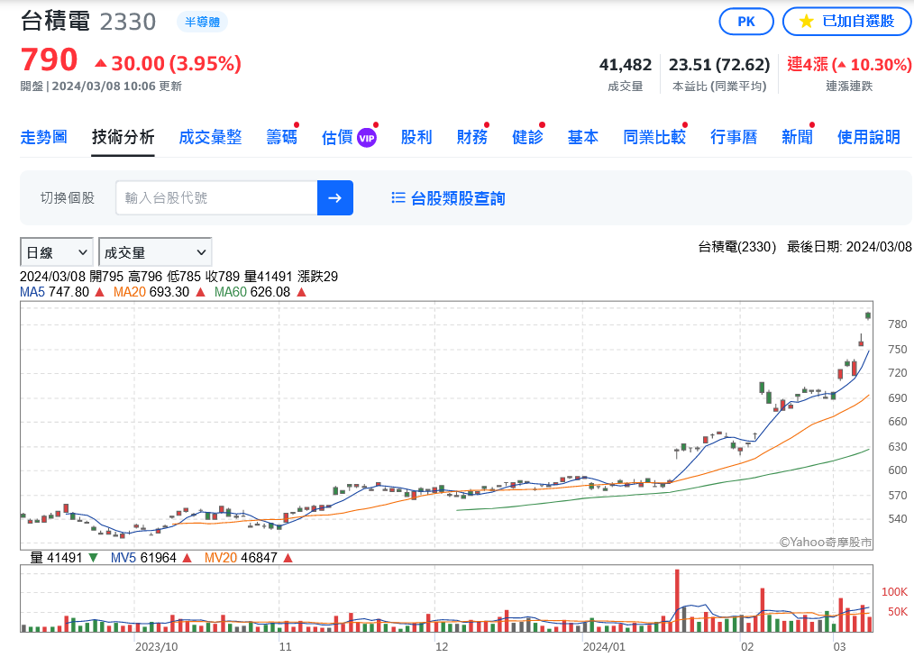Open the 成交彙整 tab

tap(210, 138)
